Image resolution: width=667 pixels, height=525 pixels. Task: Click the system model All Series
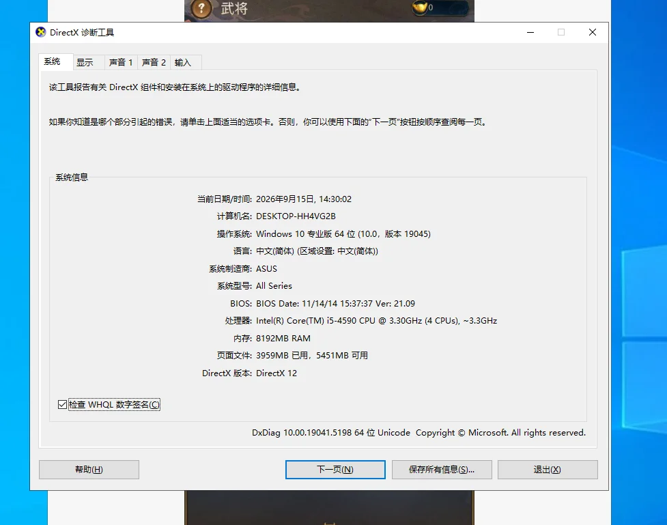[274, 286]
